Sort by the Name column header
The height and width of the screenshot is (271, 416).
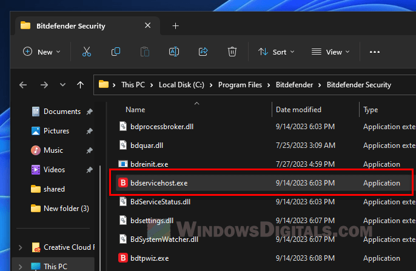point(135,110)
